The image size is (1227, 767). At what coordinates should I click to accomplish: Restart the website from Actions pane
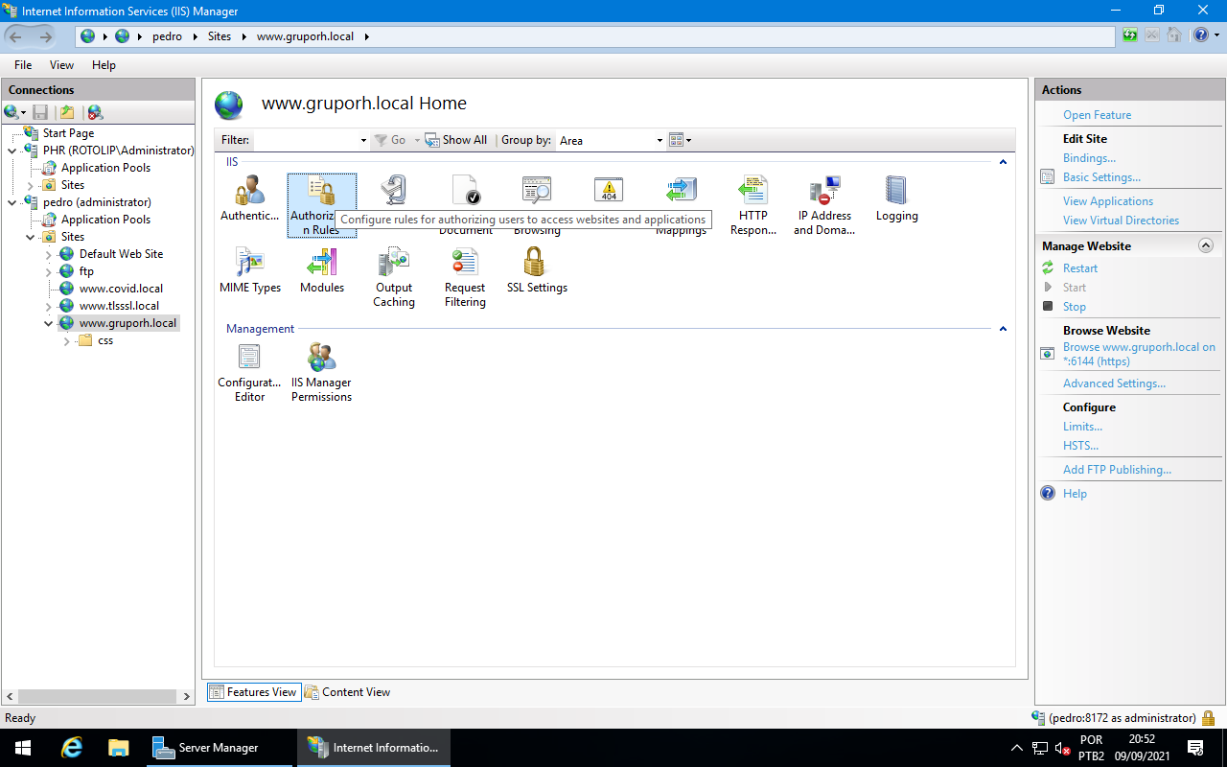coord(1079,268)
